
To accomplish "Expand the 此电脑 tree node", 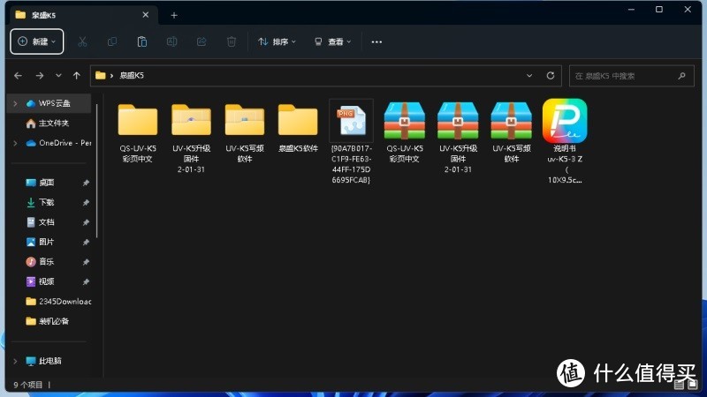I will pos(15,361).
